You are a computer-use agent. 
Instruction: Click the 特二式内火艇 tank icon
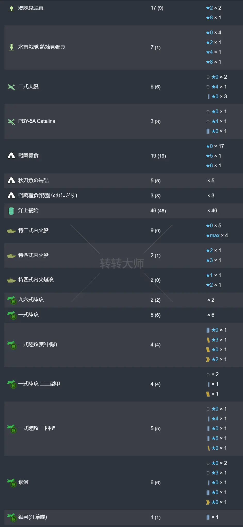pos(11,231)
